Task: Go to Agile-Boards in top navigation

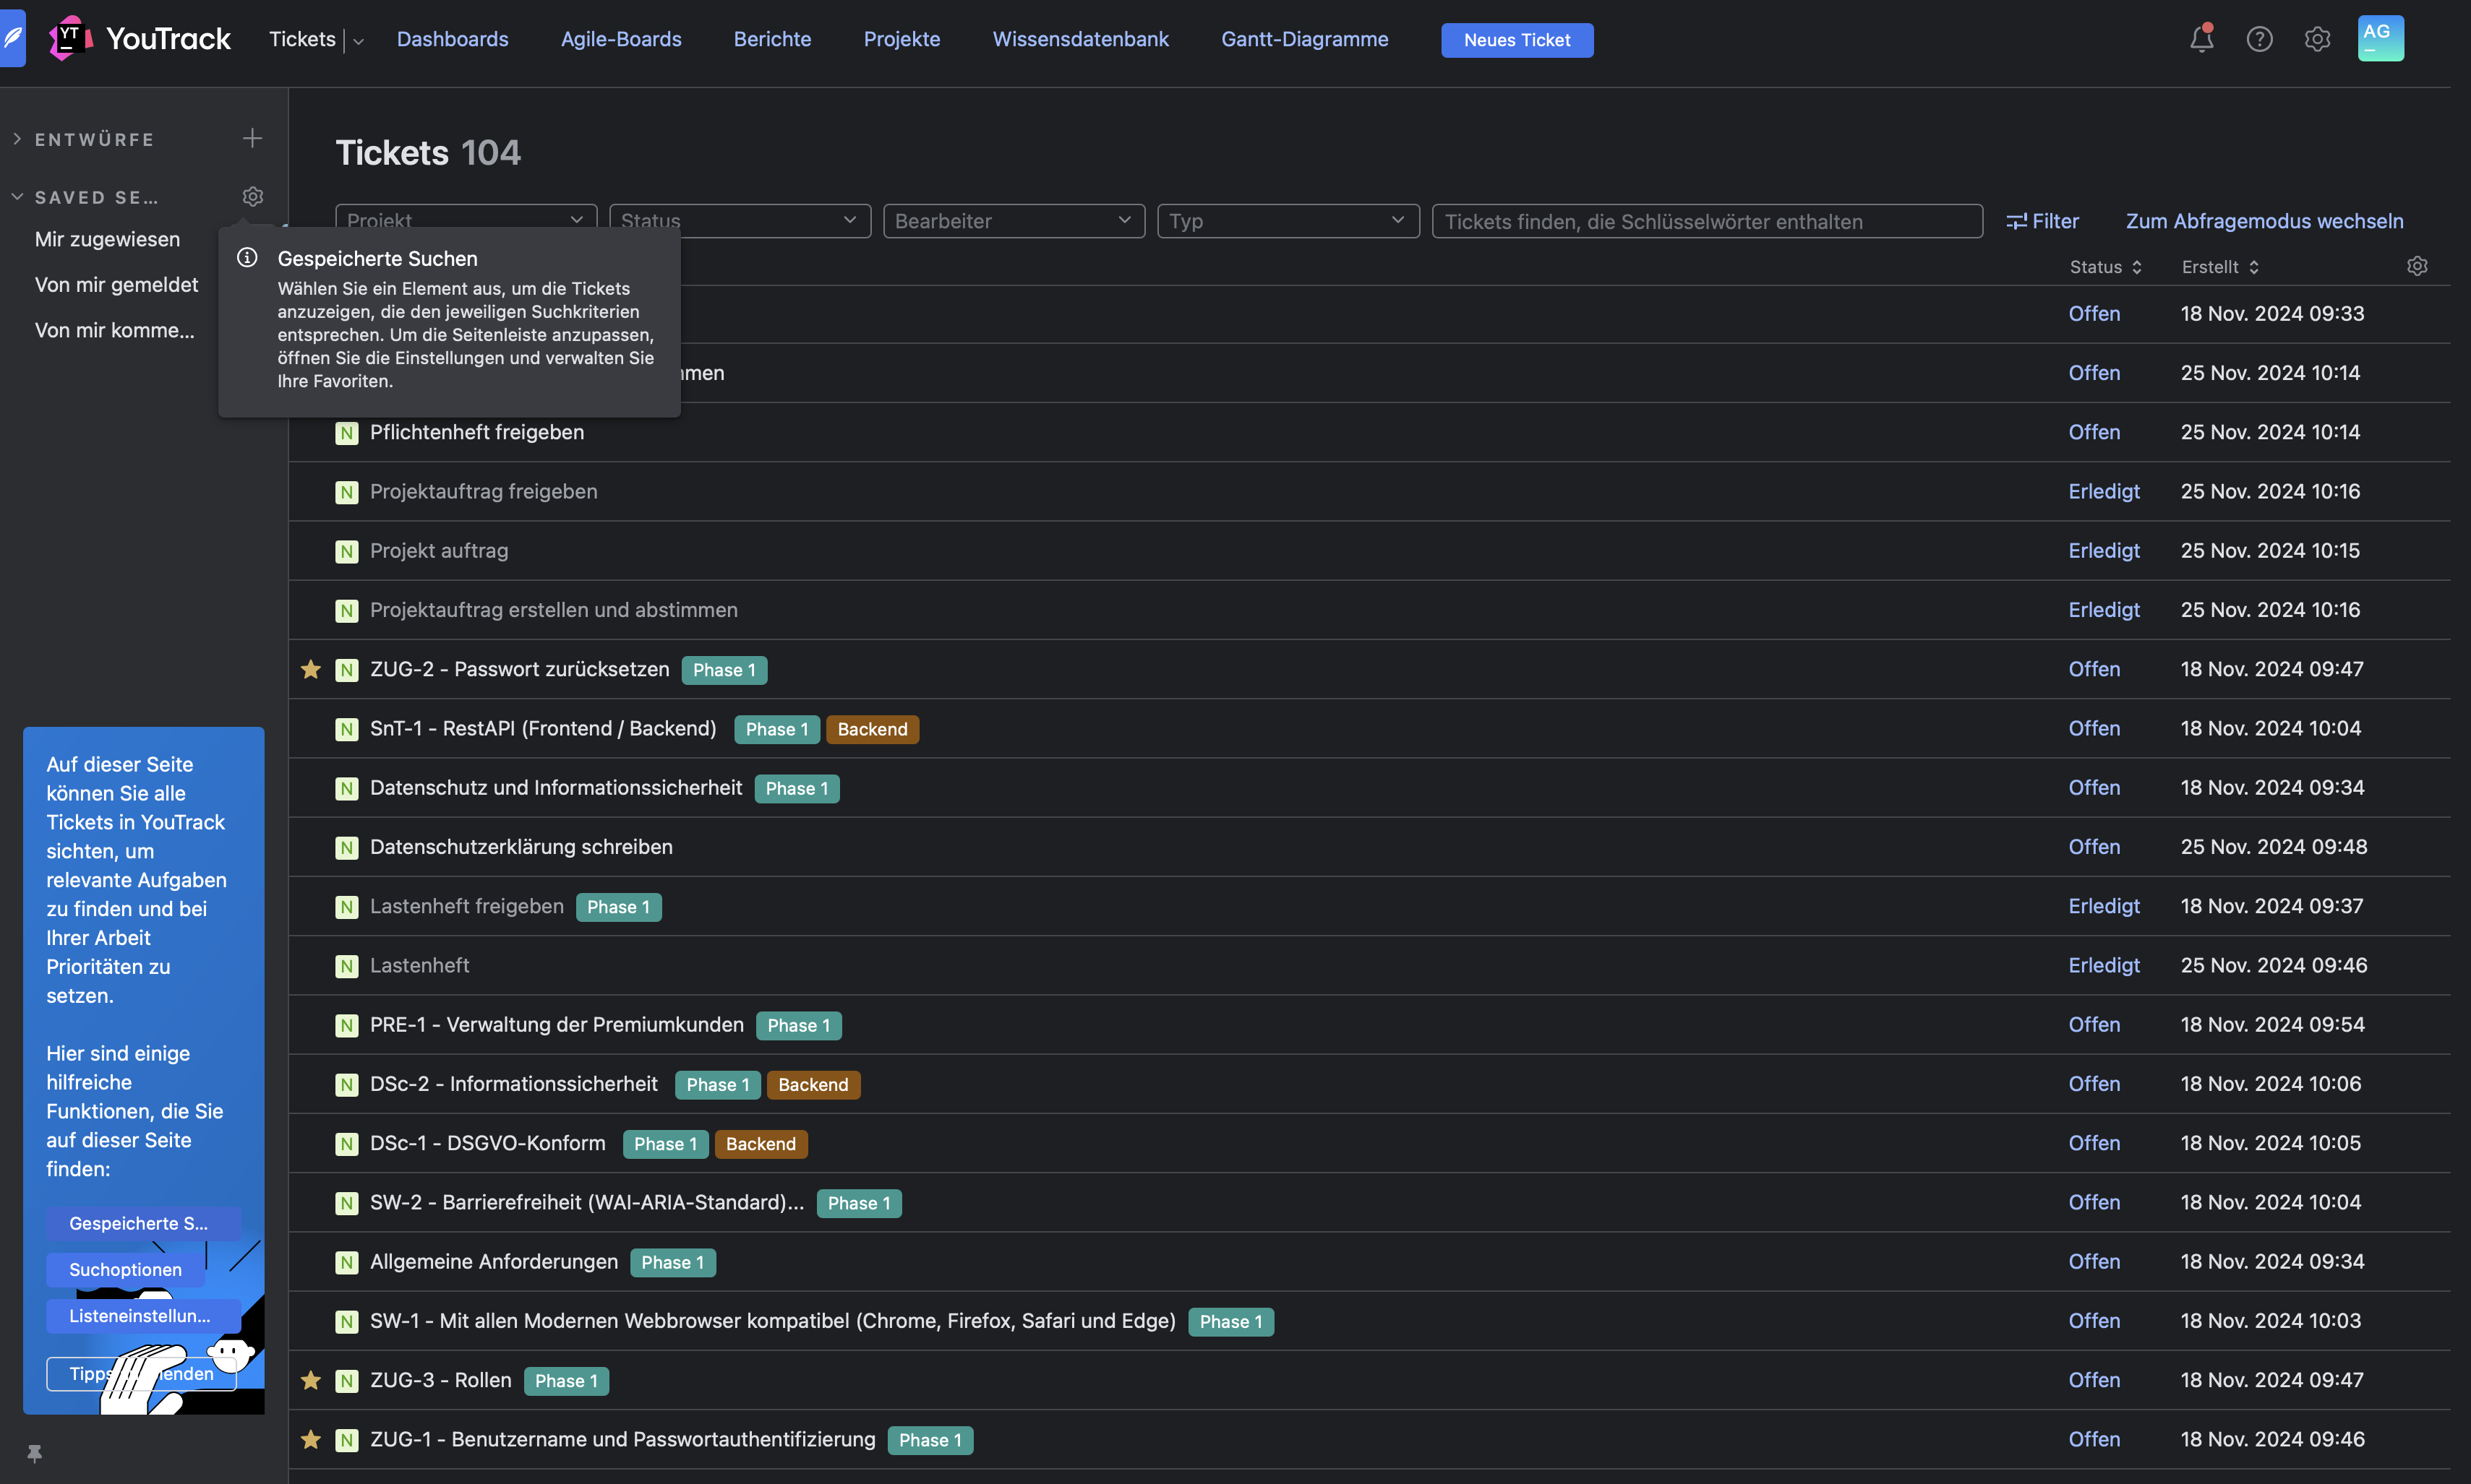Action: pyautogui.click(x=620, y=39)
